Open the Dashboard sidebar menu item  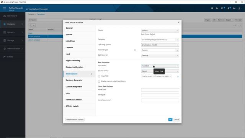13,16
